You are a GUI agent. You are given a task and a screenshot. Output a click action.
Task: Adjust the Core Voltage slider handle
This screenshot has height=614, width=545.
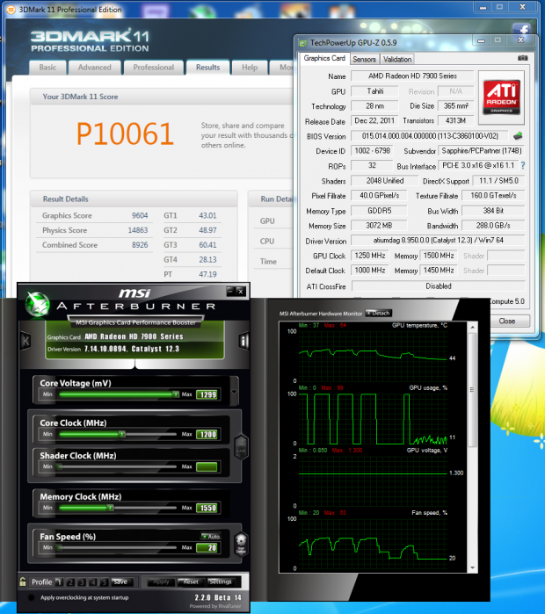point(176,394)
